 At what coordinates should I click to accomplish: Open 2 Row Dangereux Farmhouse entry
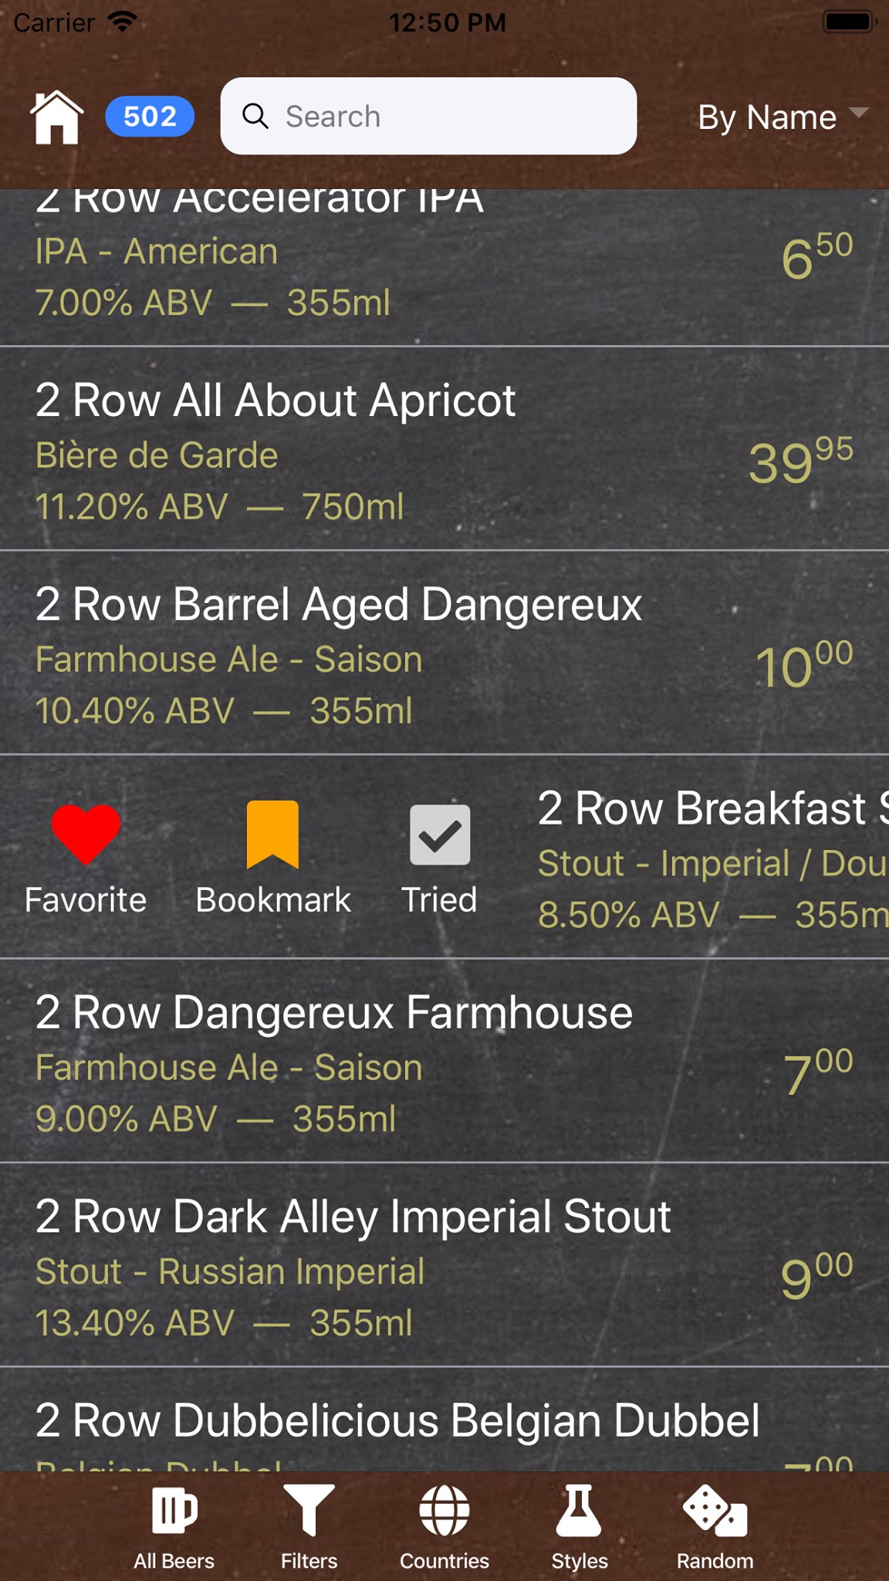coord(444,1061)
